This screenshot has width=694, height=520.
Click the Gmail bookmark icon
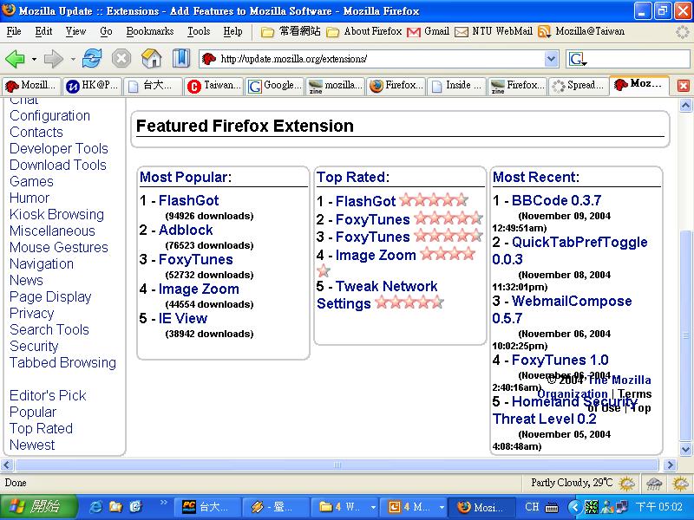[x=414, y=32]
